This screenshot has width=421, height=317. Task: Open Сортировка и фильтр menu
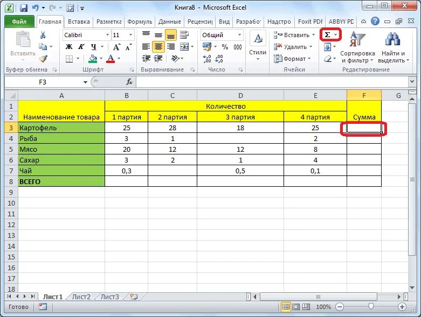[x=357, y=47]
